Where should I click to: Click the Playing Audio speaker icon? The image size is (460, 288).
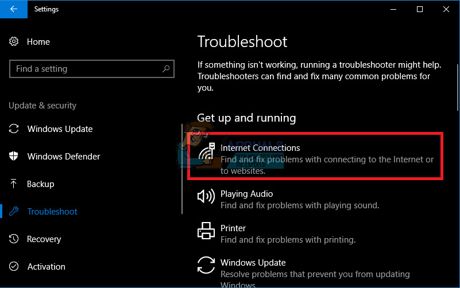(206, 197)
